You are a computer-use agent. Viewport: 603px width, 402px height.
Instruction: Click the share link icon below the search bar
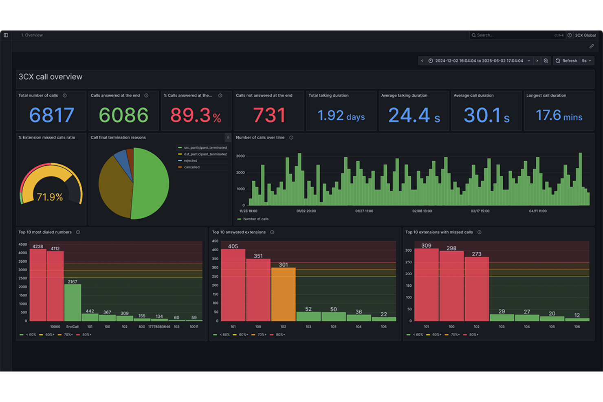(592, 46)
